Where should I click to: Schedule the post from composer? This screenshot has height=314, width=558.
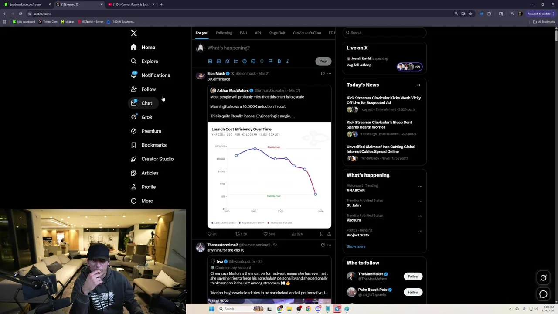click(253, 61)
